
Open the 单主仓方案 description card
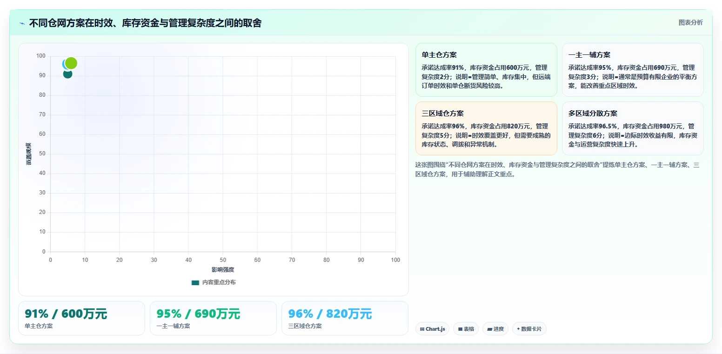click(486, 70)
